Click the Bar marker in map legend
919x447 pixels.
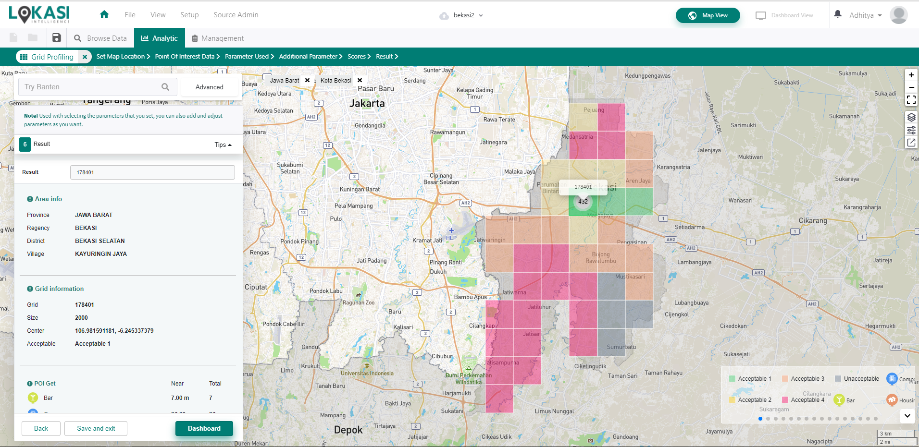[839, 400]
